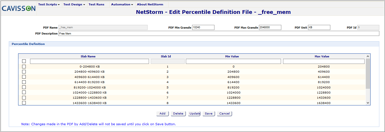Click Max Value cell '204800'
Viewport: 385px width, 132px height.
click(x=324, y=67)
